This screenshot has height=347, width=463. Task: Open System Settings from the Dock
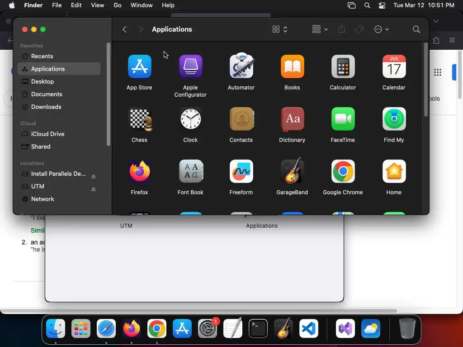[208, 328]
